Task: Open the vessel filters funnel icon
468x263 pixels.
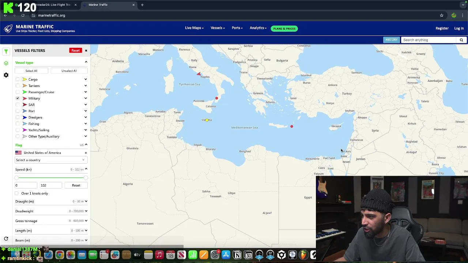Action: point(6,52)
